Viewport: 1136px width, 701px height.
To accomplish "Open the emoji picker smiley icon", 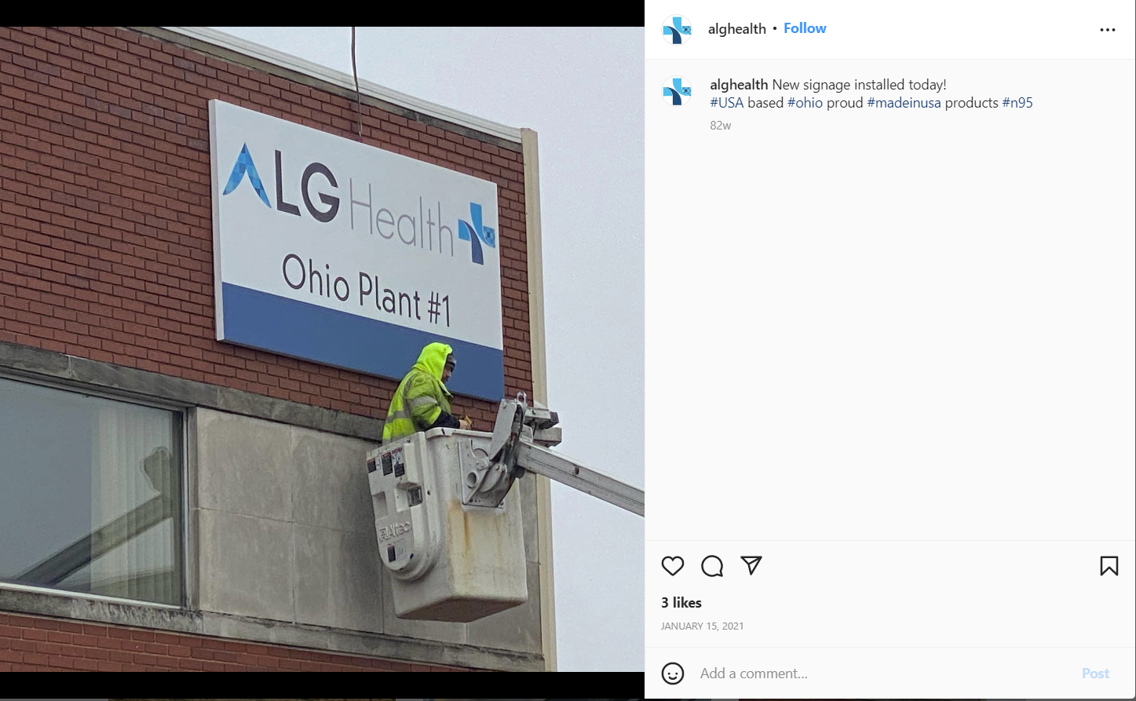I will click(x=673, y=674).
